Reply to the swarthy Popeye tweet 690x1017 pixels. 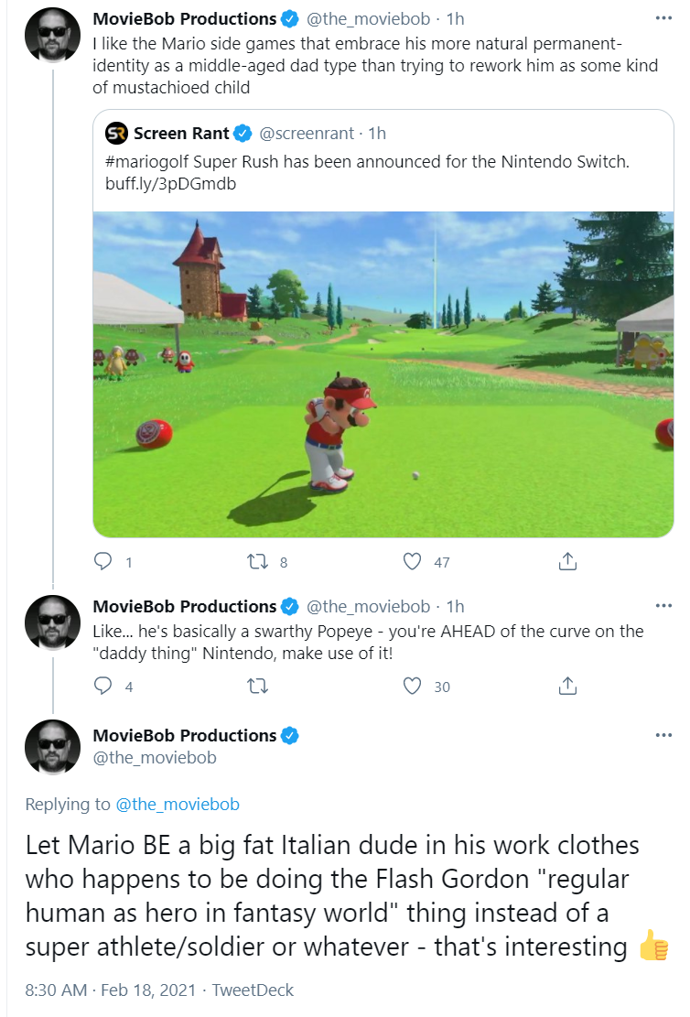click(103, 686)
